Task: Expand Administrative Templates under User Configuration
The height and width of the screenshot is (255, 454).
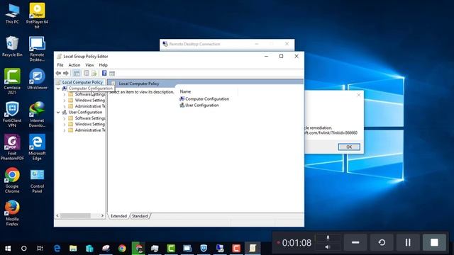Action: [65, 130]
